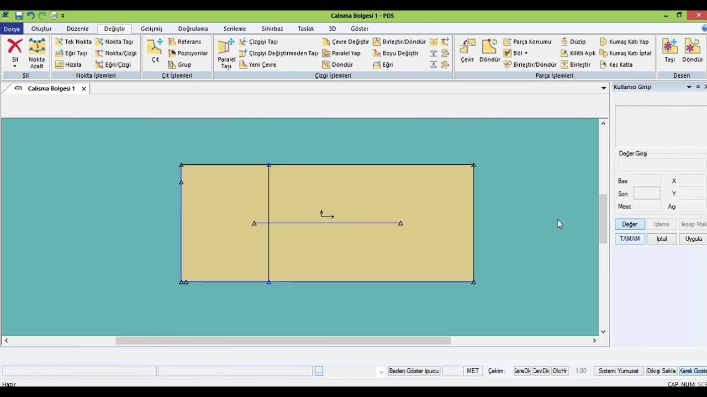Open the Böl dropdown arrow

526,53
